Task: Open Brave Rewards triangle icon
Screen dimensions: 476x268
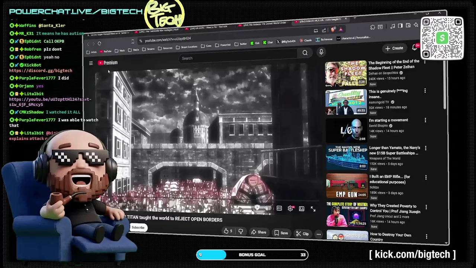Action: click(x=341, y=29)
